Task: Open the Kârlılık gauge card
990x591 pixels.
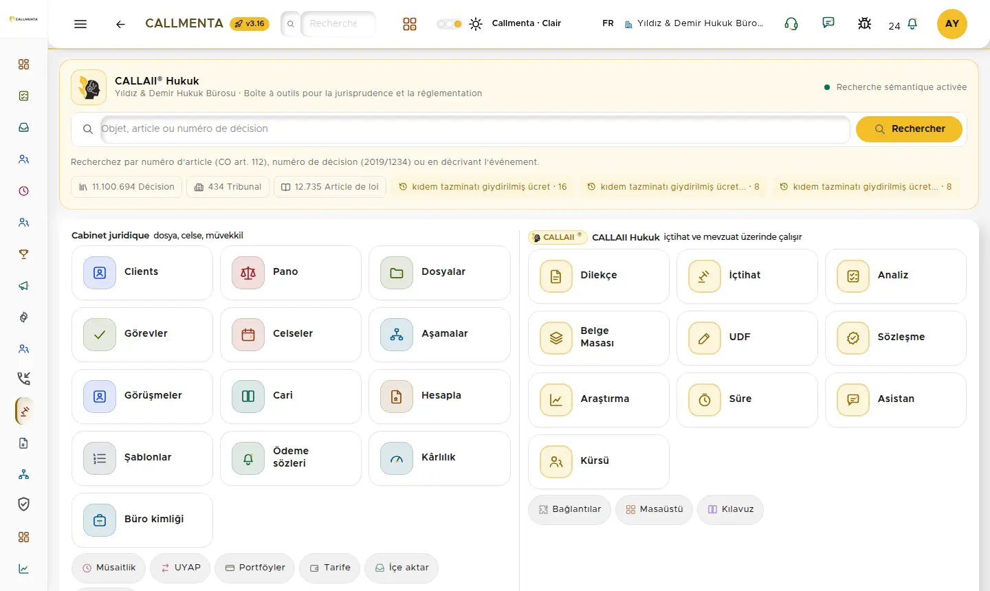Action: click(x=439, y=458)
